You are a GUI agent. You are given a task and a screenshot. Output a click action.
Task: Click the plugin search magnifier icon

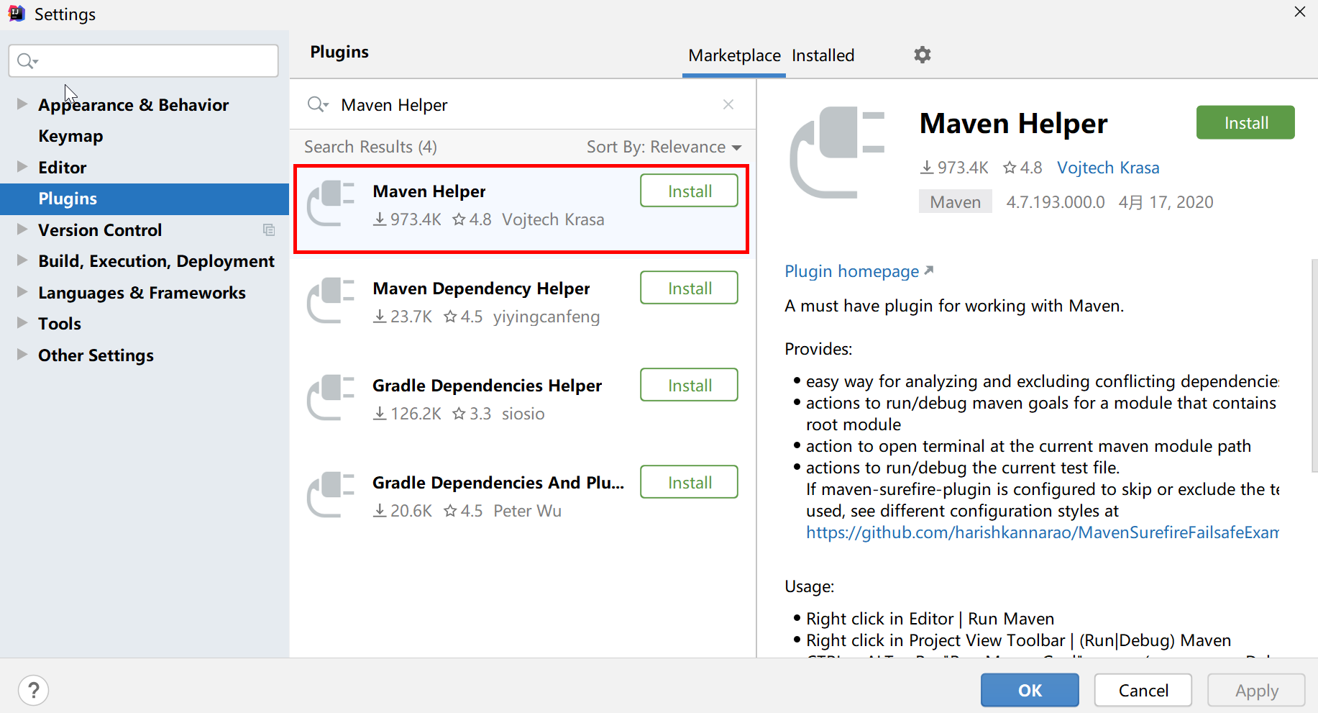click(x=318, y=105)
